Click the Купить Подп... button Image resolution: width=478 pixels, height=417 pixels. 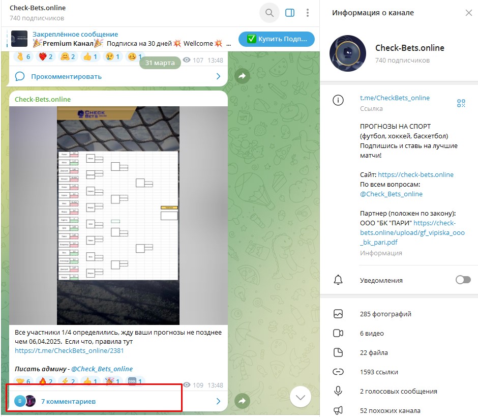[x=277, y=39]
